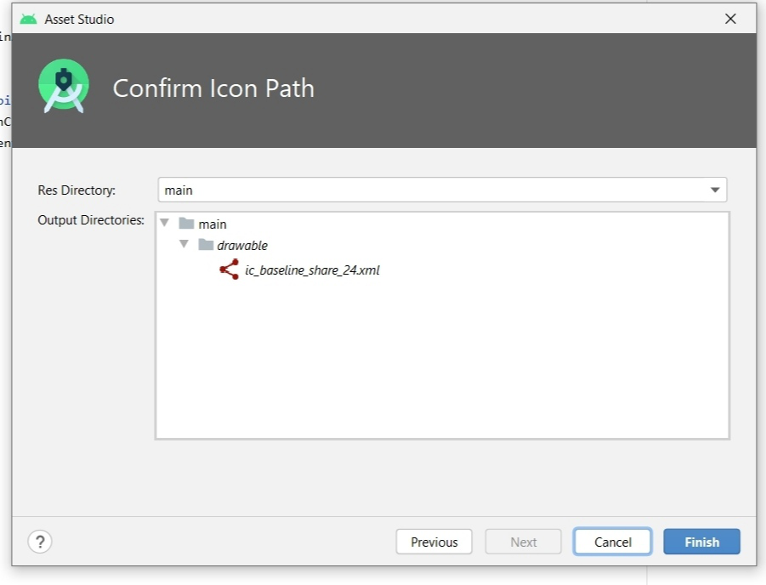Click the drawable folder icon
The width and height of the screenshot is (766, 585).
[206, 245]
